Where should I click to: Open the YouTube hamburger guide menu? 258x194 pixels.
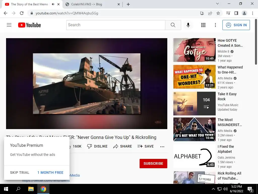9,25
